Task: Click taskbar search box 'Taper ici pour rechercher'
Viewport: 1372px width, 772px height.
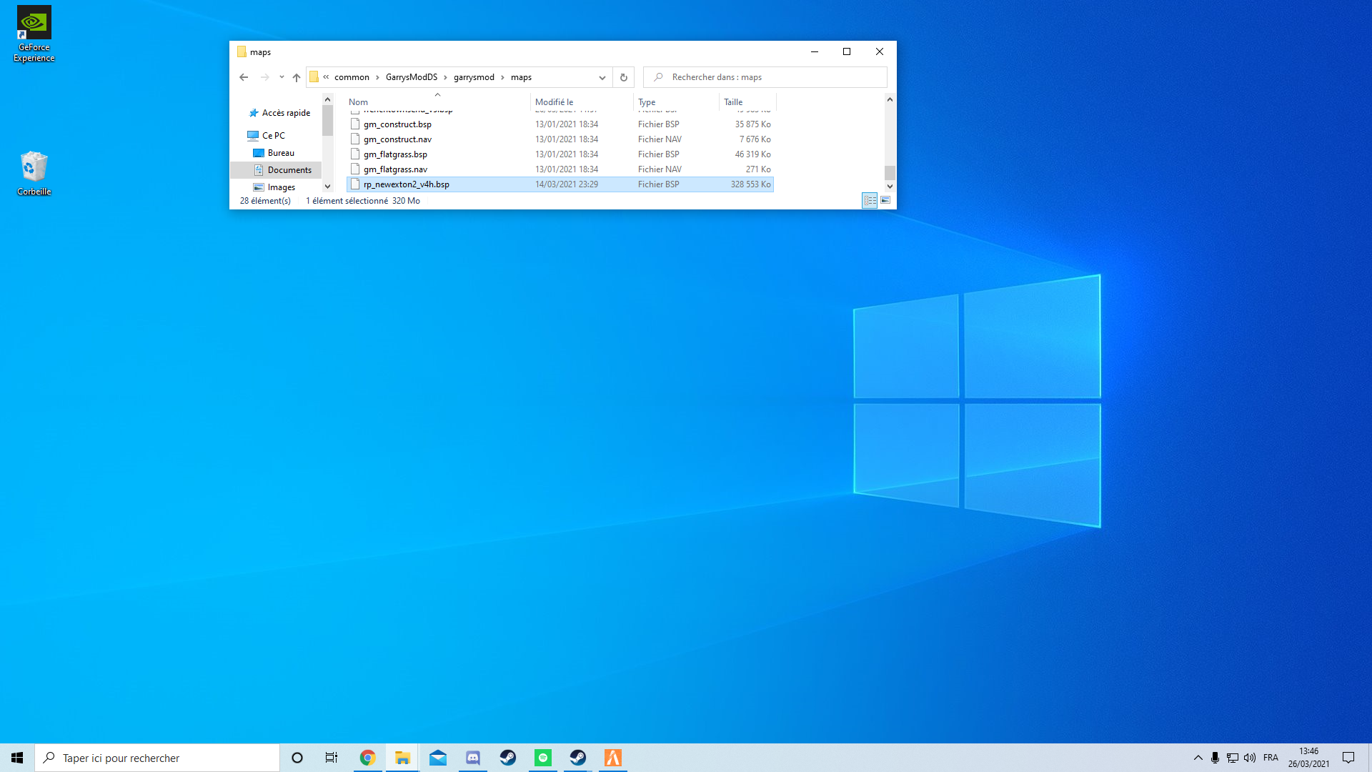Action: 157,758
